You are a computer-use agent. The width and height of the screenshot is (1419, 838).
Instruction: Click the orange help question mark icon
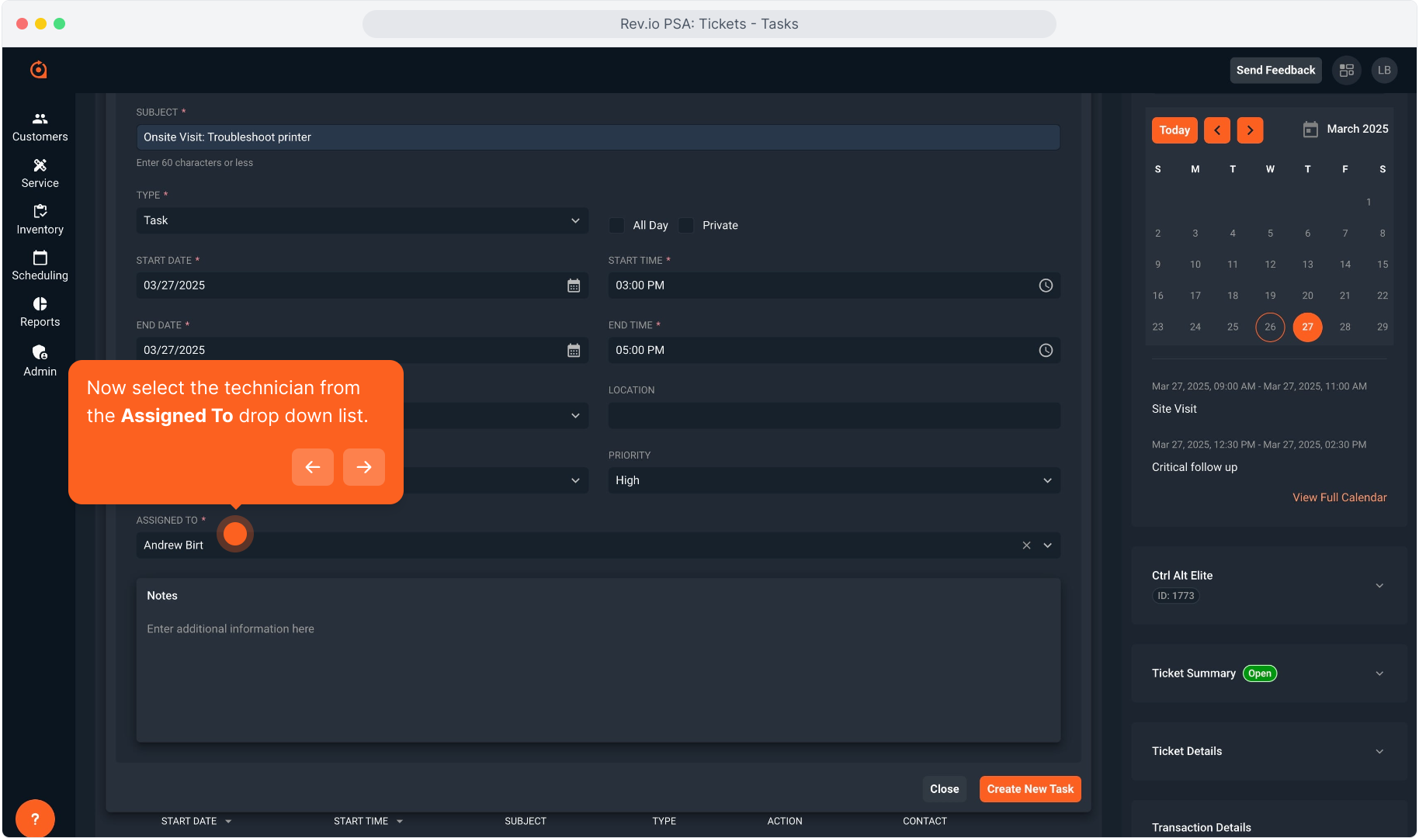point(35,819)
